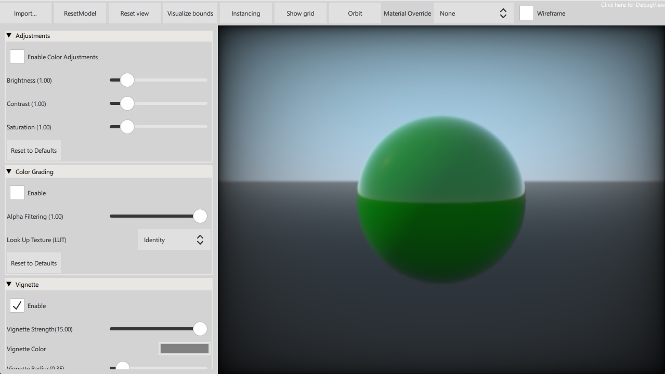Click the ResetModel toolbar button

pyautogui.click(x=80, y=12)
